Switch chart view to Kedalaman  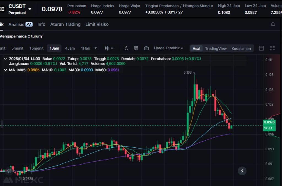pyautogui.click(x=241, y=48)
